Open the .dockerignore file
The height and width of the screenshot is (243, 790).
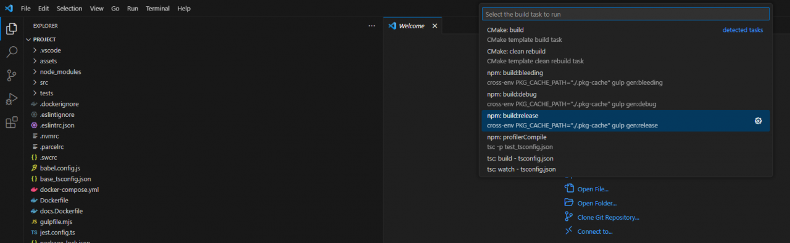(x=203, y=104)
